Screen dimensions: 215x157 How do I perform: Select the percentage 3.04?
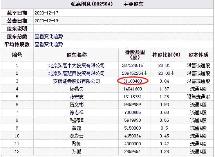click(164, 81)
